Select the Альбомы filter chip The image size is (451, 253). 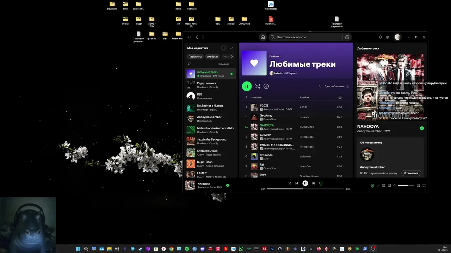212,57
